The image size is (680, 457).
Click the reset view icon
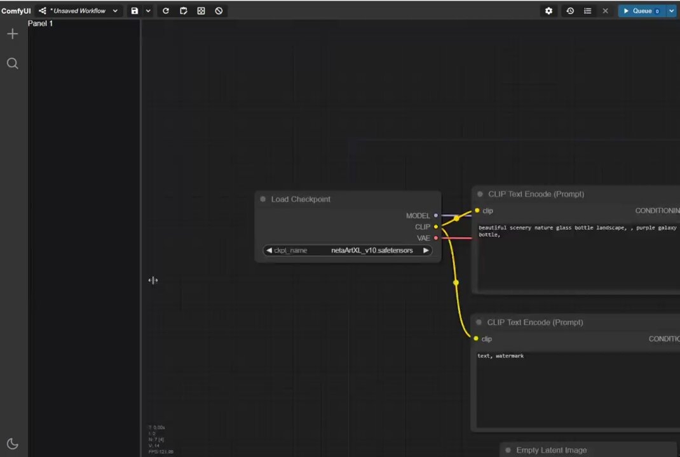pos(201,11)
